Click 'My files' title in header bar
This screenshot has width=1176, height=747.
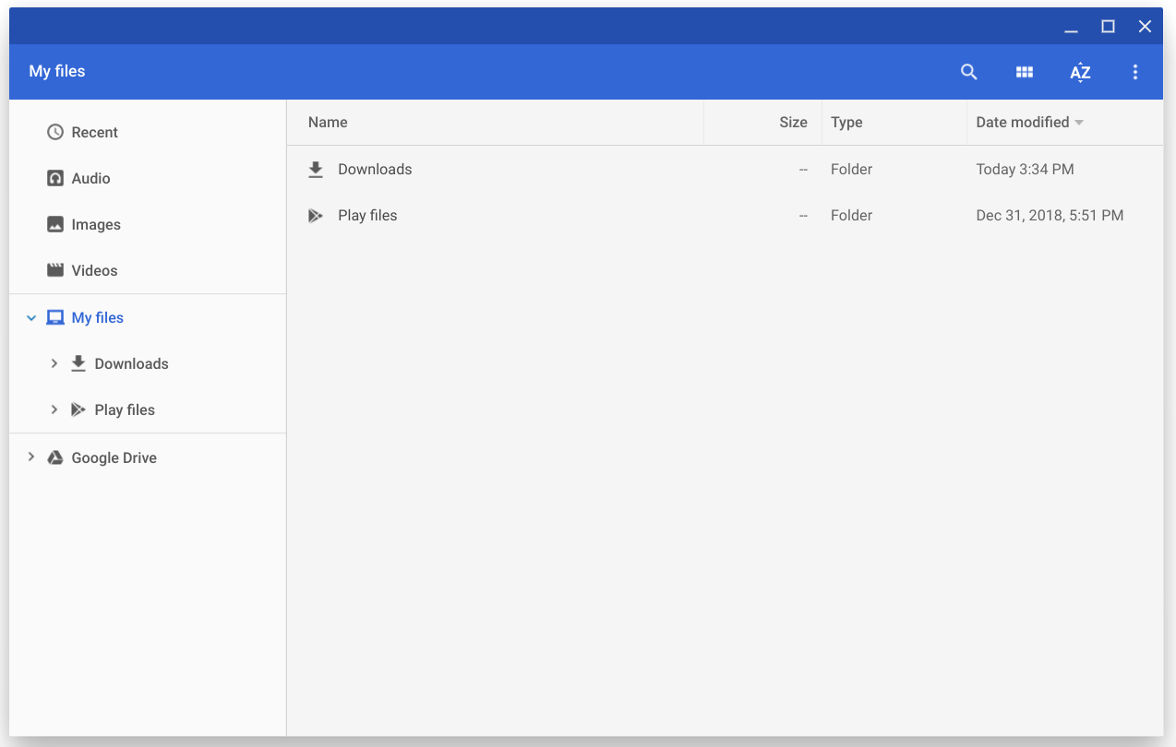[57, 71]
